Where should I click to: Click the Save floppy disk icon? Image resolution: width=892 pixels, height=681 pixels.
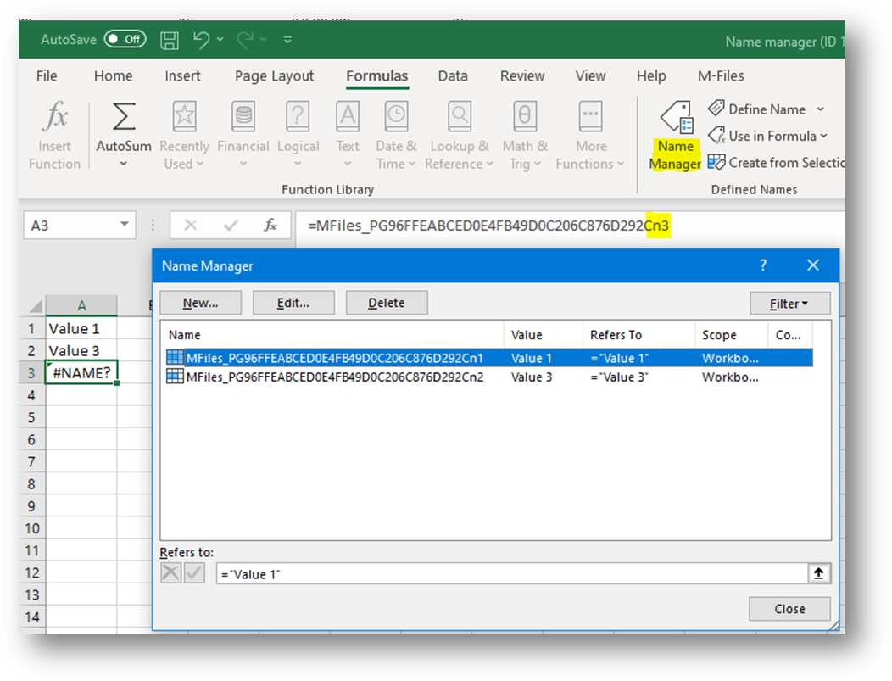tap(170, 40)
